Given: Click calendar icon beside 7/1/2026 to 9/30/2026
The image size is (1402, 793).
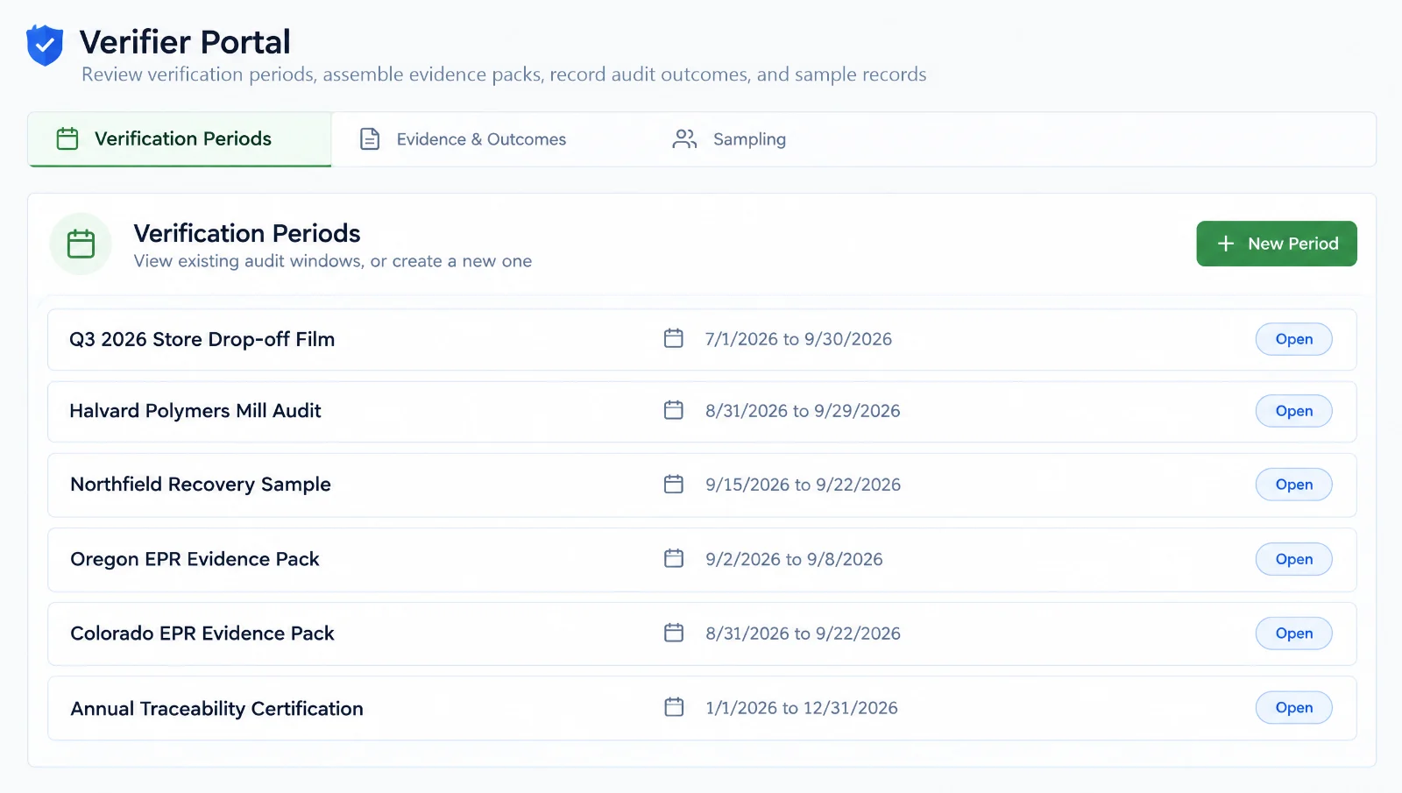Looking at the screenshot, I should click(674, 338).
